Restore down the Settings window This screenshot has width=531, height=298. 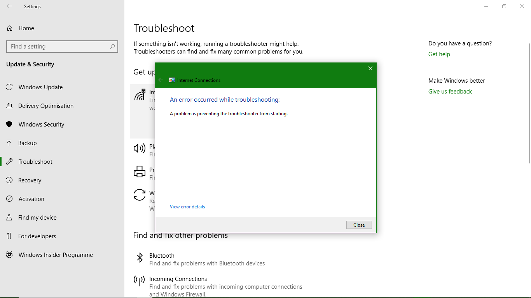(504, 6)
